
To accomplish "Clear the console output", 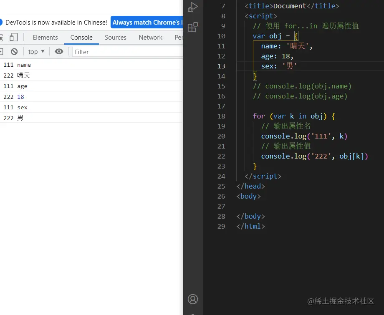I will 14,52.
